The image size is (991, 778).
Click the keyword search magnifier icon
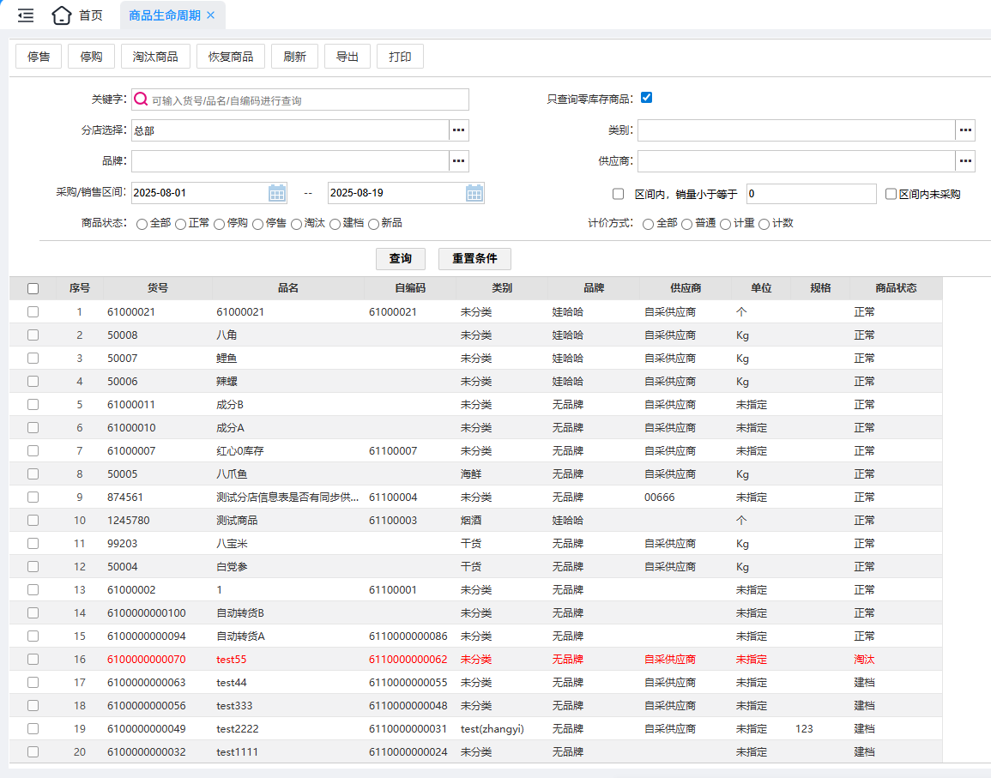click(141, 100)
